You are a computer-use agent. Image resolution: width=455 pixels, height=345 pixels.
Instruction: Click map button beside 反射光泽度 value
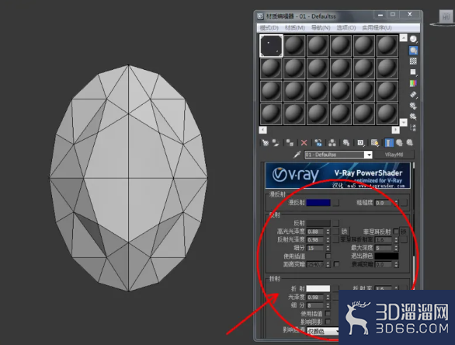[335, 239]
